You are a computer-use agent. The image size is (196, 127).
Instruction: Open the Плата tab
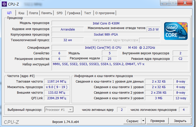[33, 13]
